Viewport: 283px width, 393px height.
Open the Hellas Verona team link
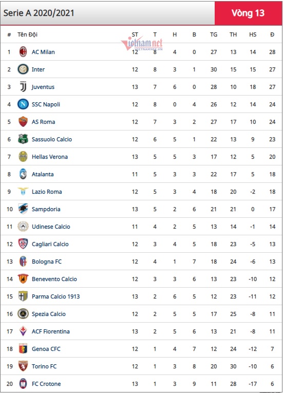[x=50, y=157]
